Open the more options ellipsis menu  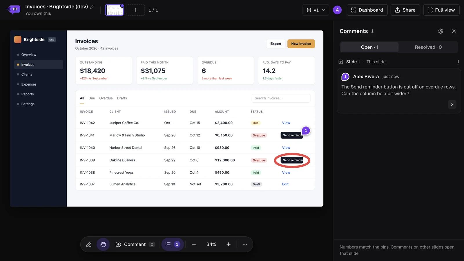245,244
